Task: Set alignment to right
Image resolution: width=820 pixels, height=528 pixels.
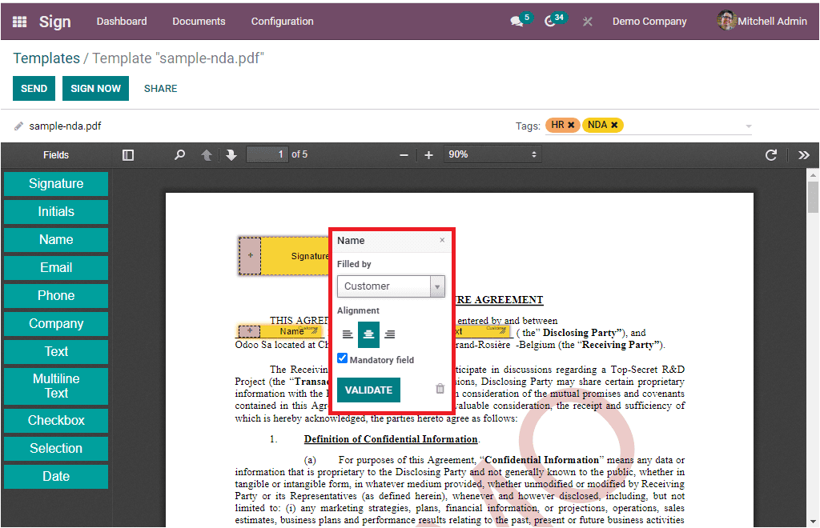Action: (x=390, y=334)
